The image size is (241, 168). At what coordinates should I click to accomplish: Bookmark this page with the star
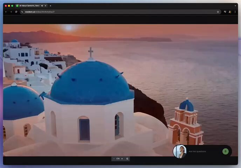[x=218, y=12]
